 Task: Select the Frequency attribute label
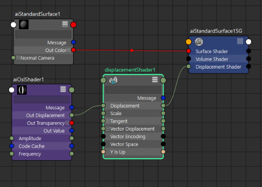click(30, 154)
